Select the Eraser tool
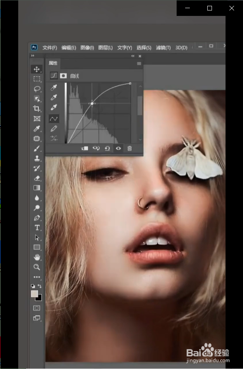Image resolution: width=243 pixels, height=369 pixels. (x=37, y=178)
